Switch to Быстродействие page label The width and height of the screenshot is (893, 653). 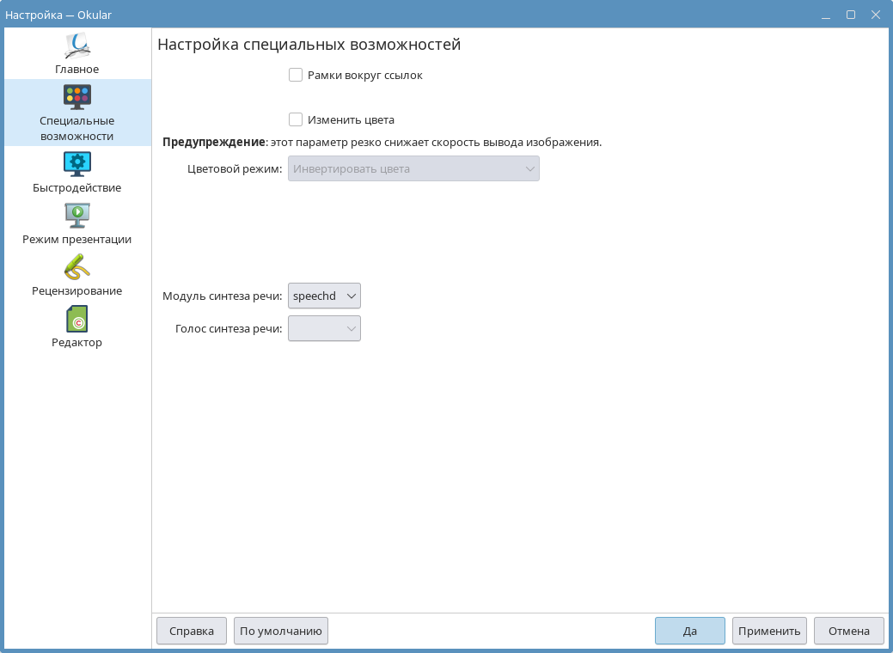coord(77,187)
